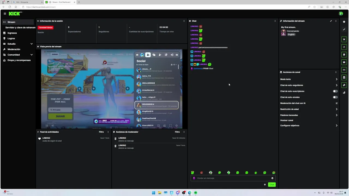This screenshot has width=349, height=196.
Task: Mute the stream preview volume
Action: tap(53, 125)
